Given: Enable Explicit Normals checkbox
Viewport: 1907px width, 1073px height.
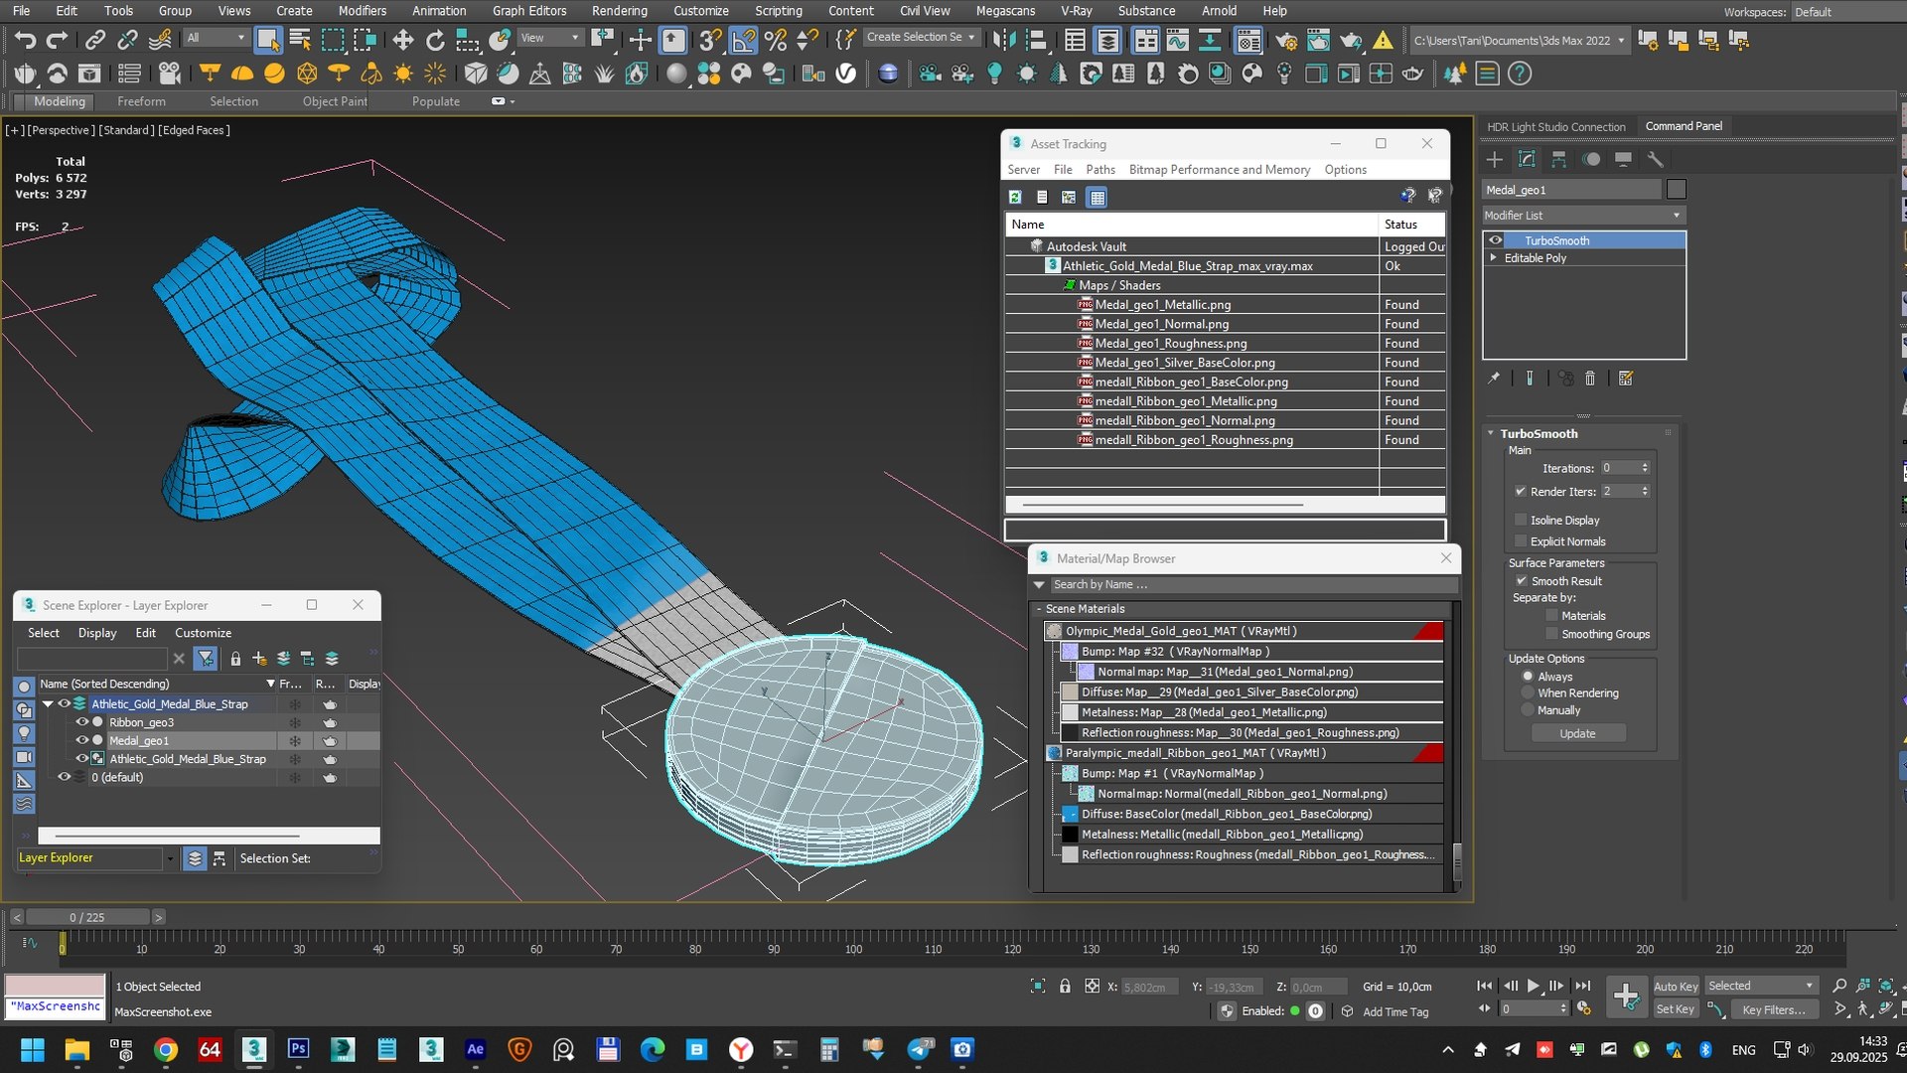Looking at the screenshot, I should tap(1521, 541).
